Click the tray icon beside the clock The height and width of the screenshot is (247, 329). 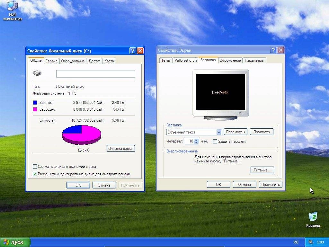pyautogui.click(x=311, y=242)
